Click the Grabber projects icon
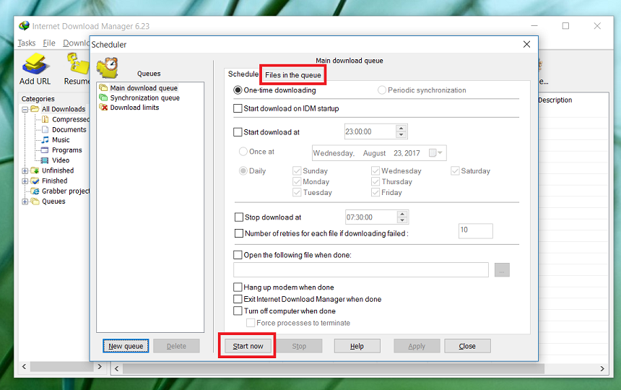Screen dimensions: 621x390 point(35,191)
